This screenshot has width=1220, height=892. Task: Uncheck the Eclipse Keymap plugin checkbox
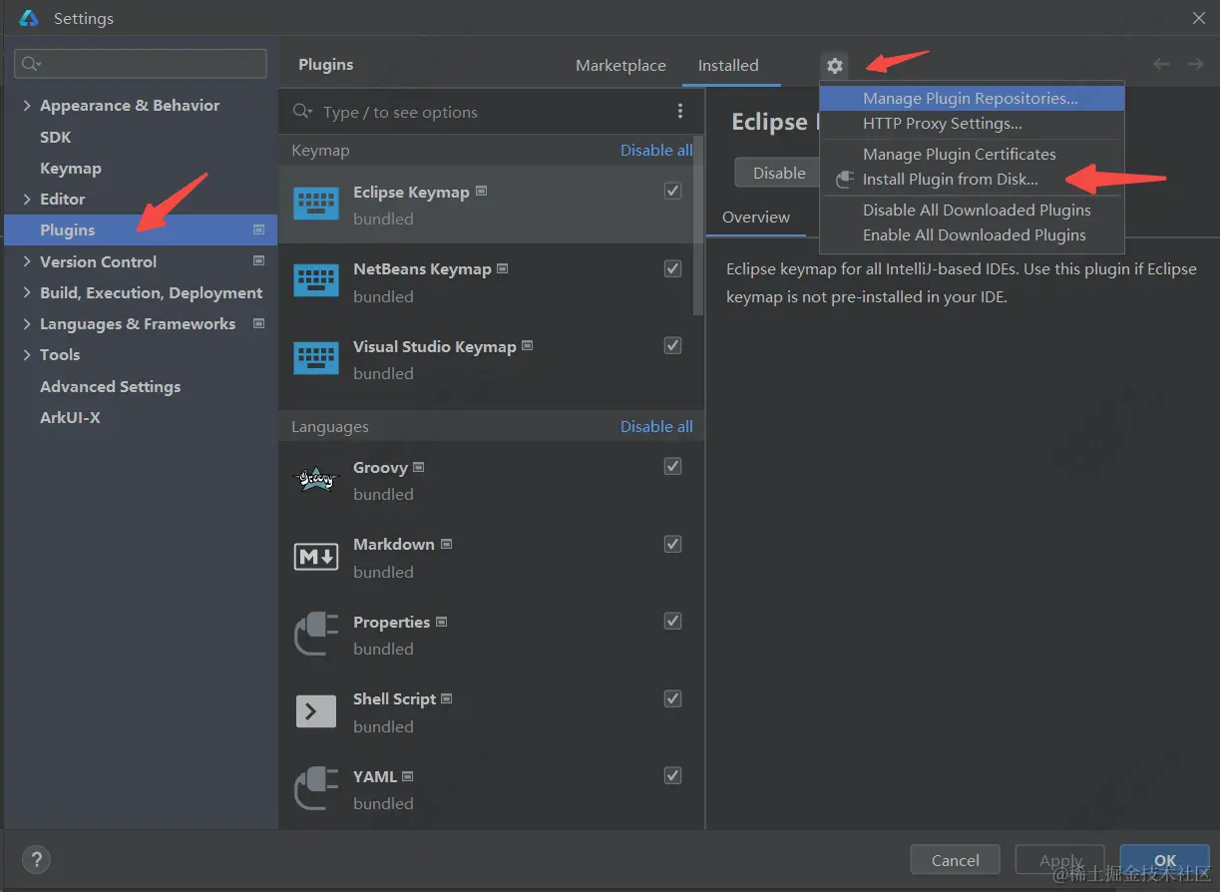tap(673, 191)
